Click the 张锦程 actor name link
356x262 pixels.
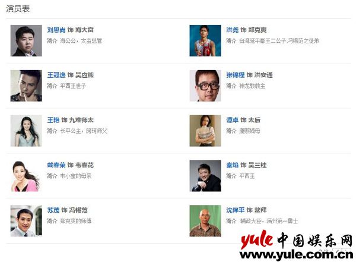(x=236, y=75)
